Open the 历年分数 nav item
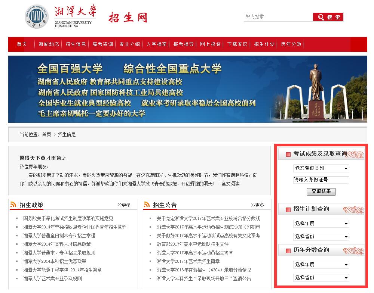This screenshot has width=374, height=293. 291,44
